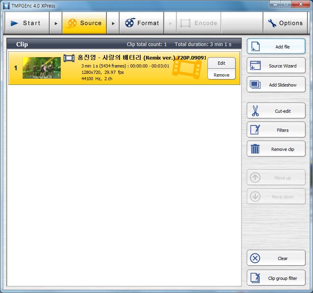Open Cut-edit for the clip
The width and height of the screenshot is (313, 293).
(x=276, y=111)
